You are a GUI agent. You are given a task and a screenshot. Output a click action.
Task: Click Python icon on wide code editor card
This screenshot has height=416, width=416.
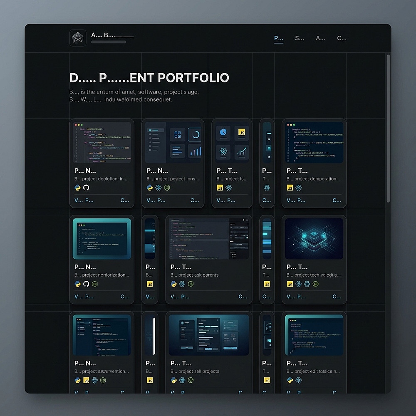173,284
